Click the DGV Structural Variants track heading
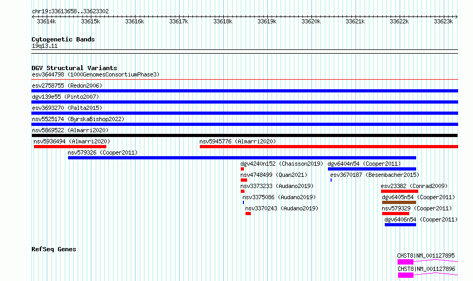The width and height of the screenshot is (473, 281). pos(74,68)
